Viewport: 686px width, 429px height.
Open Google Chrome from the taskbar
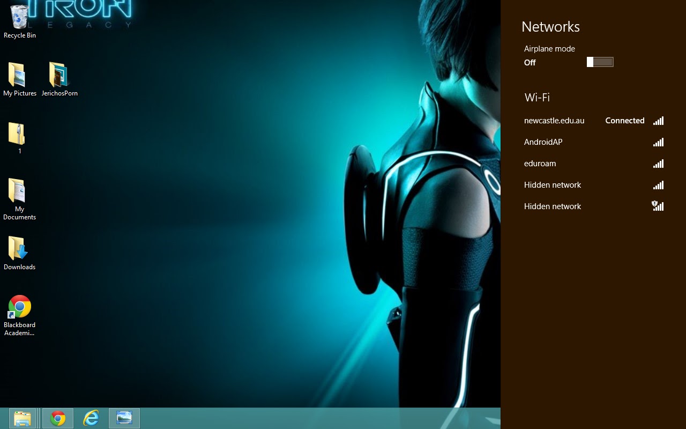coord(58,418)
